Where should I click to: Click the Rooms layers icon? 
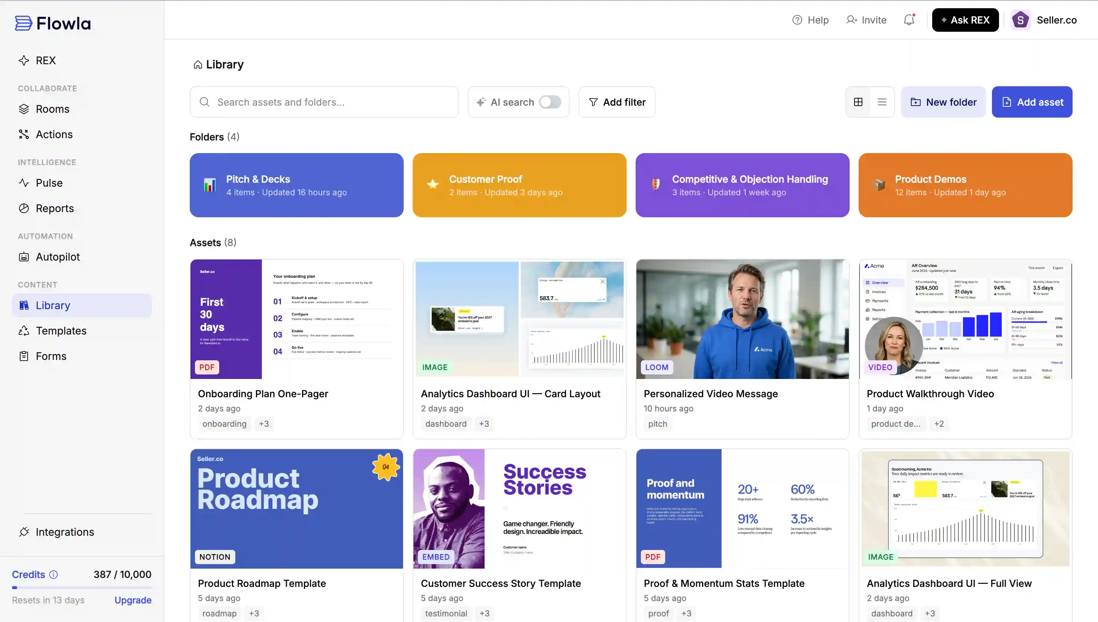(24, 109)
